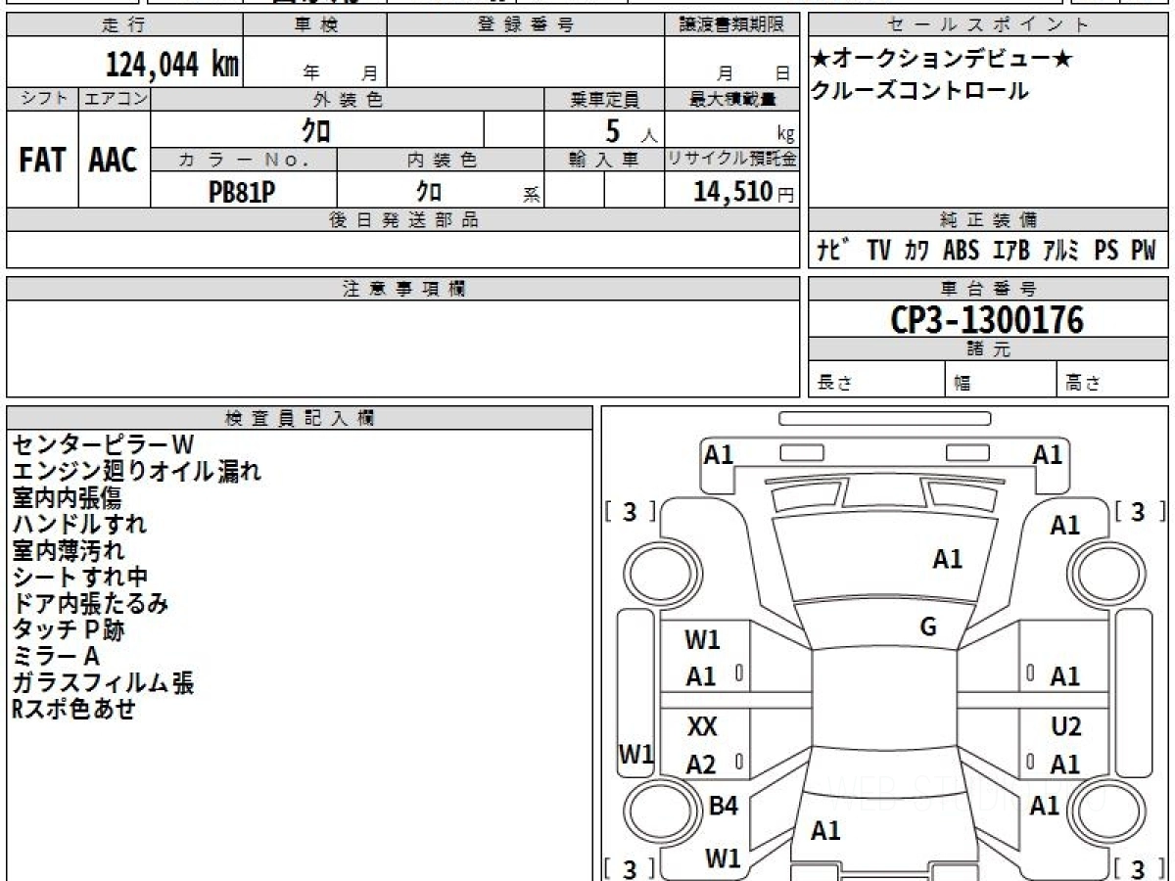Click the TV equipment code
This screenshot has height=881, width=1175.
click(x=878, y=251)
